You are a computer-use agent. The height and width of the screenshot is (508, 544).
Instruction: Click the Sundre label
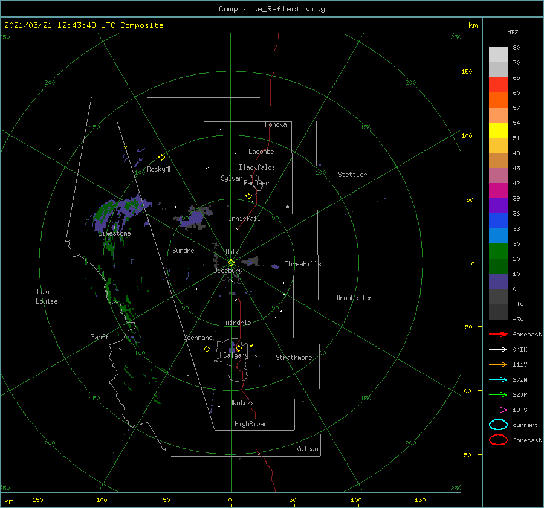pyautogui.click(x=183, y=250)
